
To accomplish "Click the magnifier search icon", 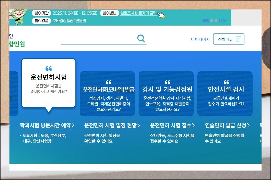I will (141, 39).
